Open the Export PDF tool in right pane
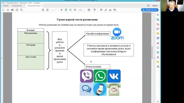The height and width of the screenshot is (103, 184). point(158,19)
